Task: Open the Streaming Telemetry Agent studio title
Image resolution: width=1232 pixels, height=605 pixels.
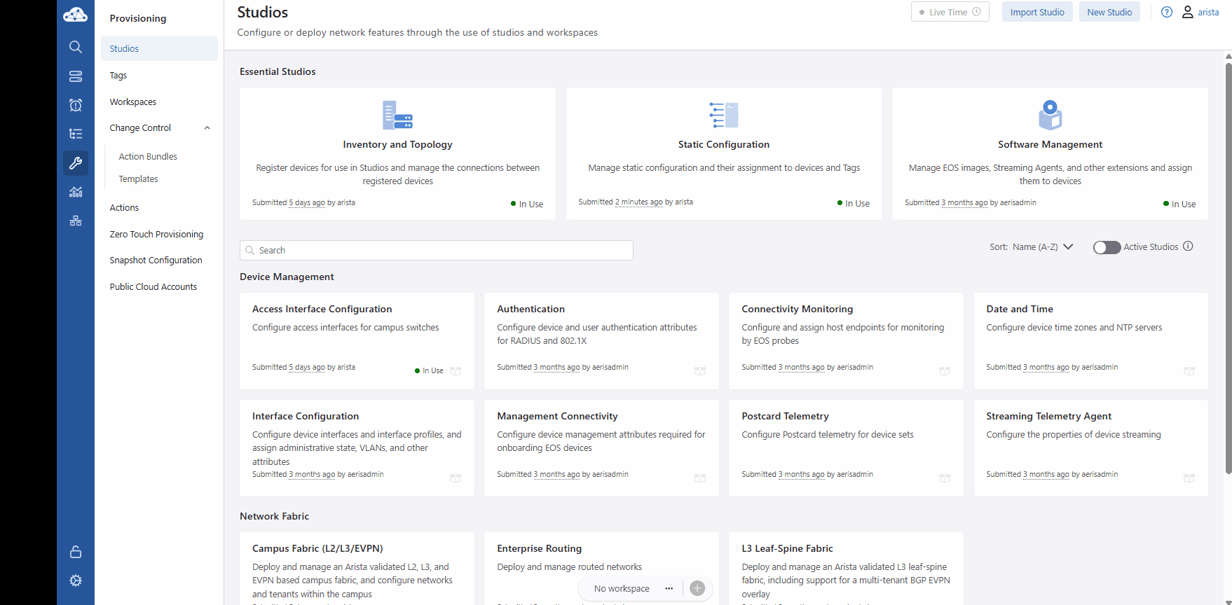Action: [1049, 416]
